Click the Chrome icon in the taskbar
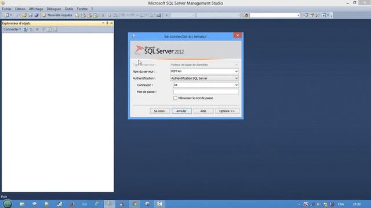 (x=134, y=204)
